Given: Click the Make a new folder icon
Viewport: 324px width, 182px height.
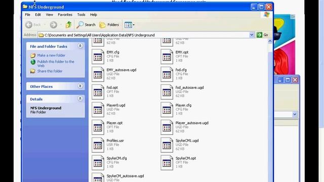Looking at the screenshot, I should pos(33,56).
